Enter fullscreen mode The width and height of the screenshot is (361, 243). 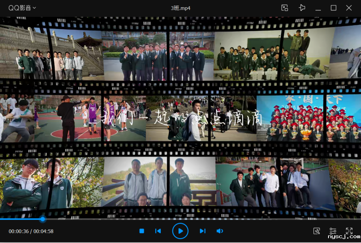tap(349, 231)
